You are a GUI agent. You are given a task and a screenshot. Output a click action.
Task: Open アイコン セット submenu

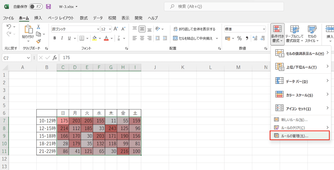point(301,109)
